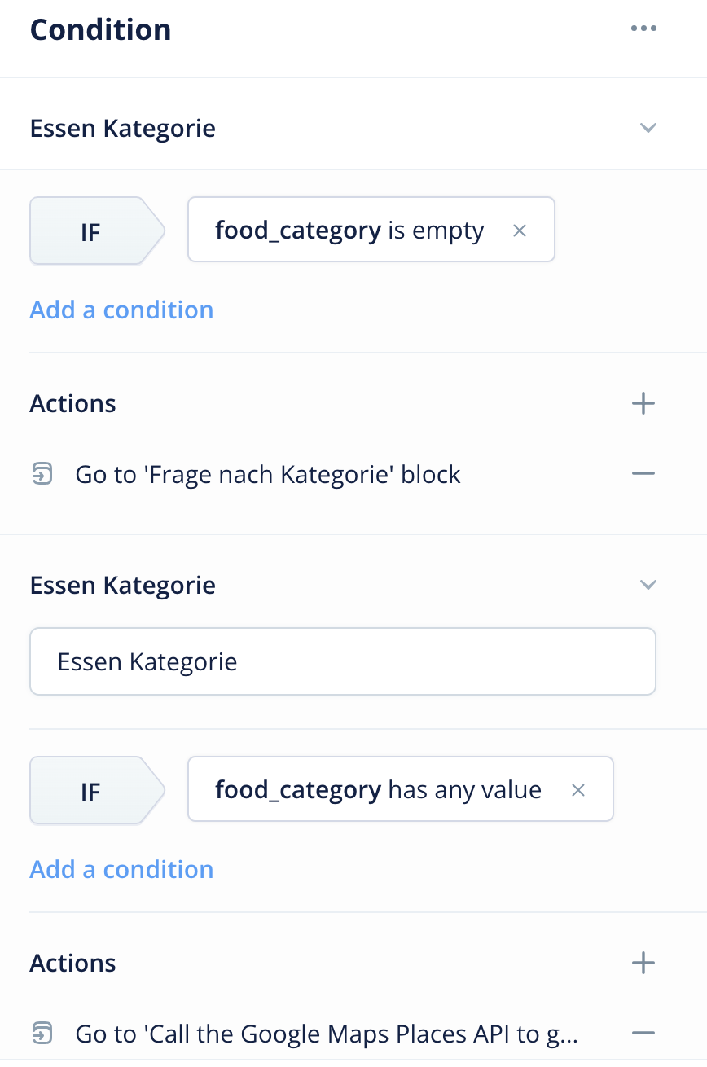Collapse the first Essen Kategorie section
This screenshot has width=707, height=1067.
coord(648,128)
